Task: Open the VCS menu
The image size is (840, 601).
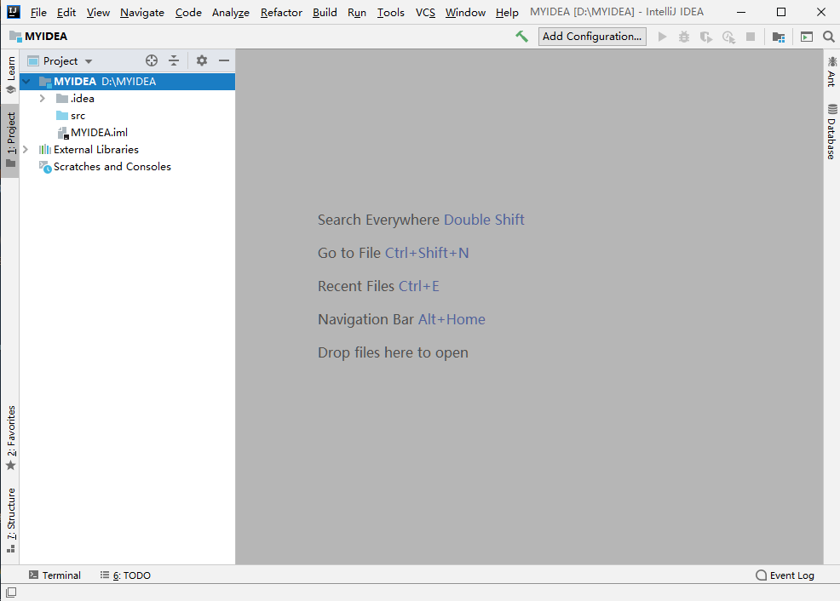Action: pos(425,12)
